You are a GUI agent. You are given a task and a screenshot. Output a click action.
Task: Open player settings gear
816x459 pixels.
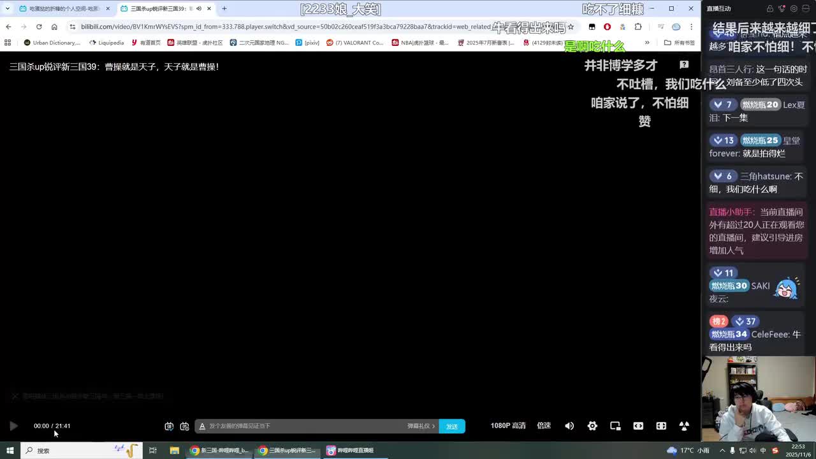pos(592,426)
